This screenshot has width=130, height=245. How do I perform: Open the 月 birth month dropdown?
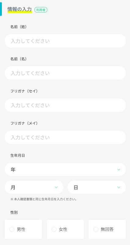(x=34, y=187)
